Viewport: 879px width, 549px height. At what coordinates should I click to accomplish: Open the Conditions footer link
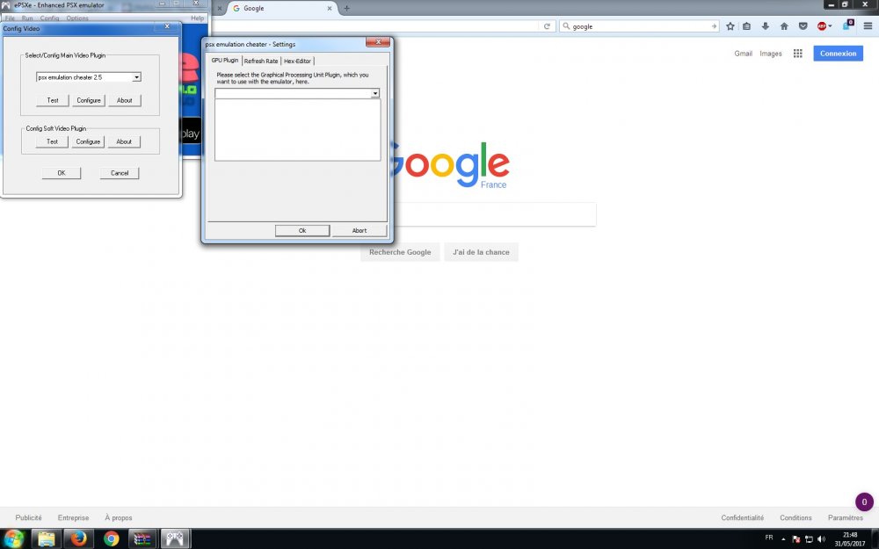tap(795, 517)
